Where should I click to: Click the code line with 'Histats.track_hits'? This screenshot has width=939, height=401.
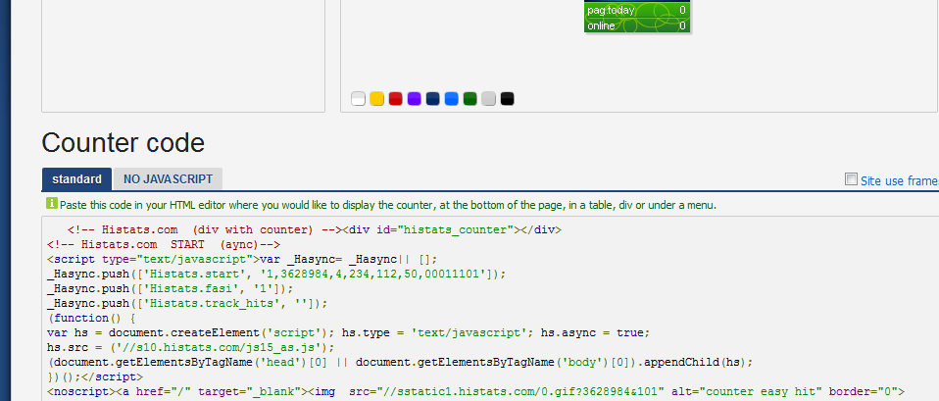click(187, 303)
